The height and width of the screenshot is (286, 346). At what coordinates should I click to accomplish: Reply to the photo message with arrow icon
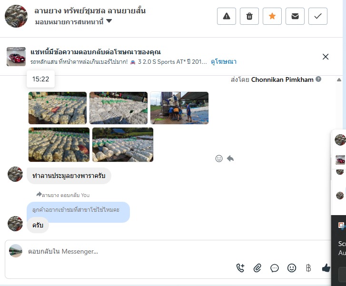click(x=230, y=158)
